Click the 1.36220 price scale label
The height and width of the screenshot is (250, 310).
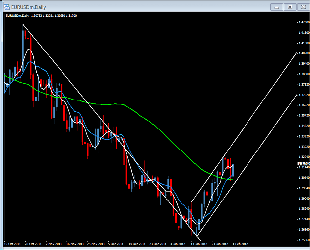tap(304, 105)
